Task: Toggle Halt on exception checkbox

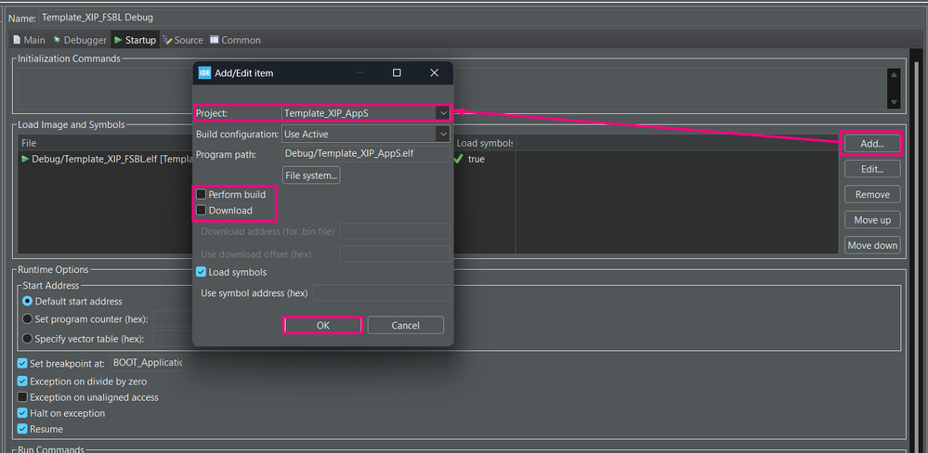Action: point(22,413)
